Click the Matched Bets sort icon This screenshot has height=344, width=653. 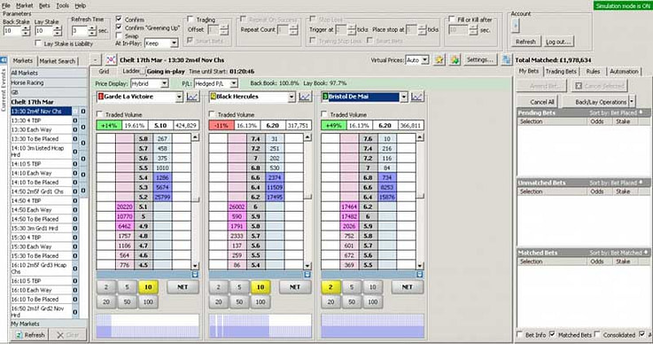point(646,253)
